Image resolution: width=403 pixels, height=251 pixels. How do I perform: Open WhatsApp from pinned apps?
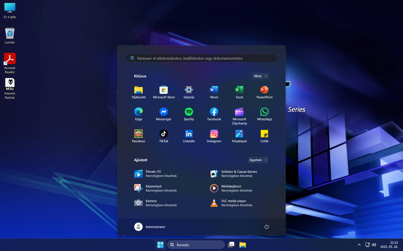click(264, 114)
